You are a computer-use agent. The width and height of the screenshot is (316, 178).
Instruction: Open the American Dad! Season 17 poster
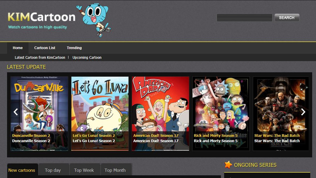tap(160, 106)
